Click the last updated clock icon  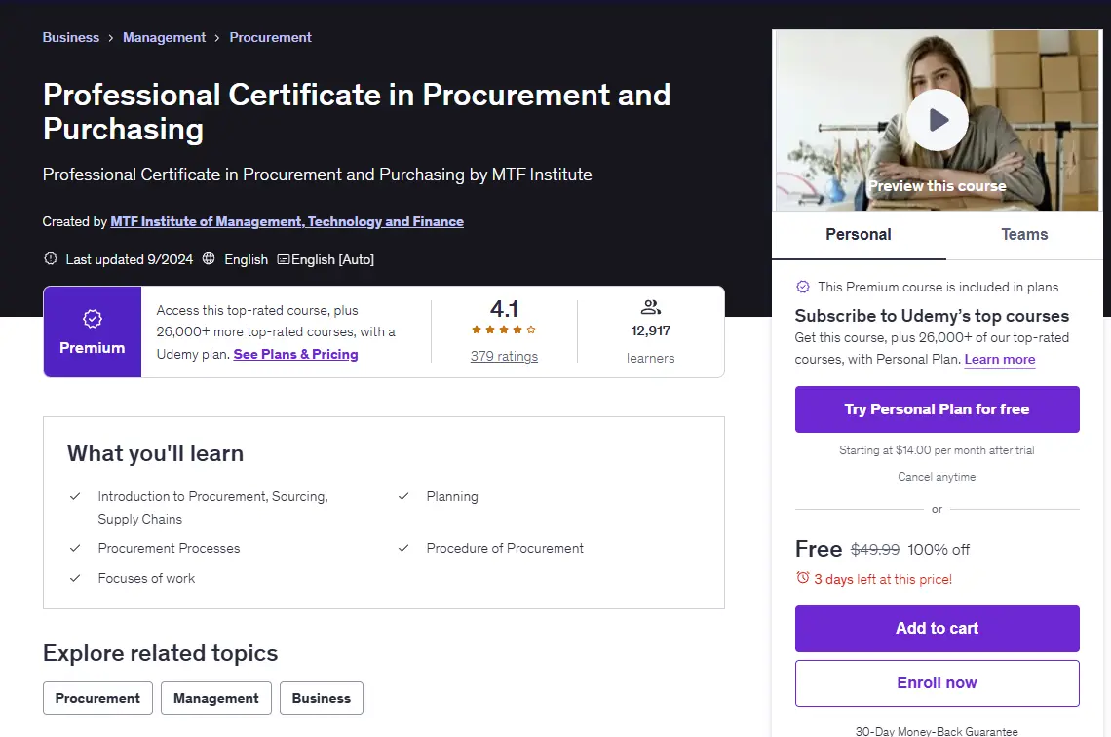[51, 258]
